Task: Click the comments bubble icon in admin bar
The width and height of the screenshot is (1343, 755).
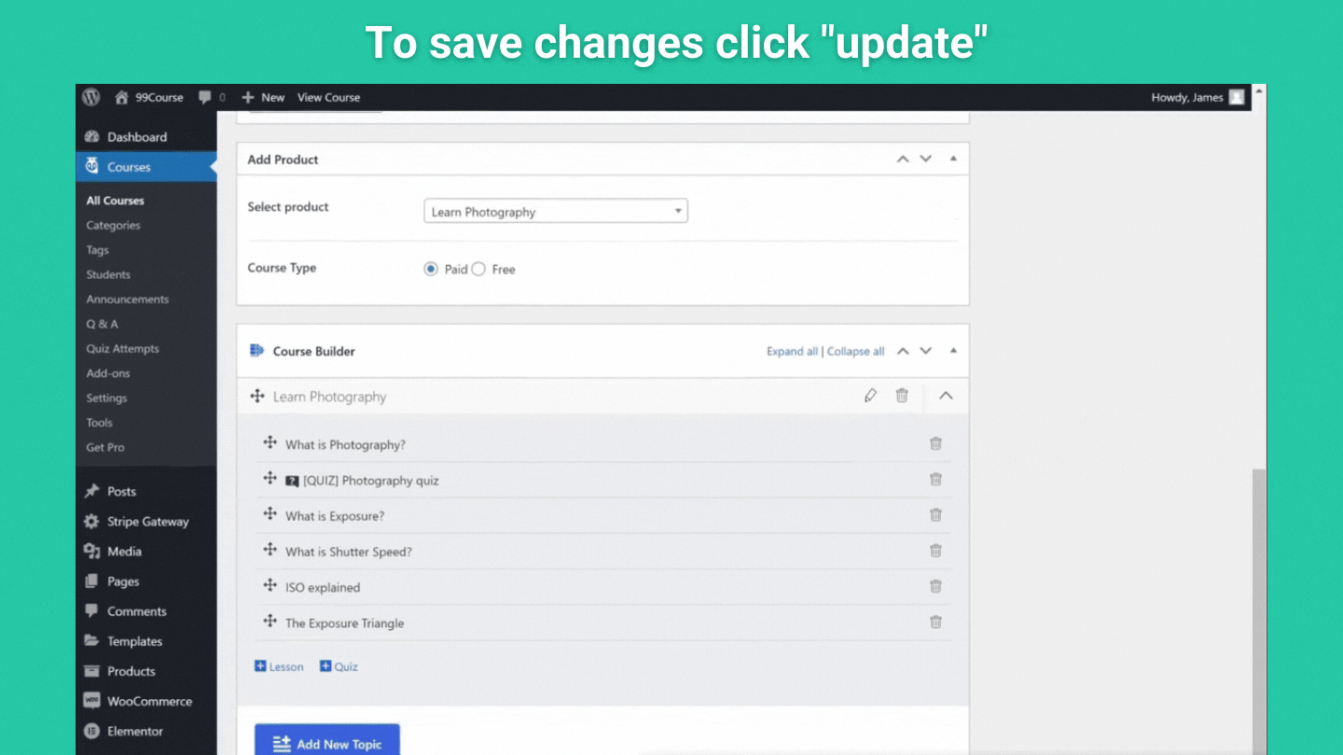Action: click(x=205, y=97)
